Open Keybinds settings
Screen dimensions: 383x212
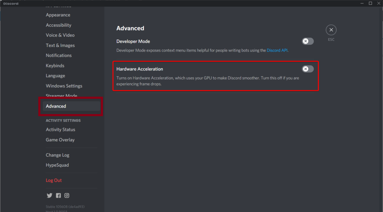point(55,66)
